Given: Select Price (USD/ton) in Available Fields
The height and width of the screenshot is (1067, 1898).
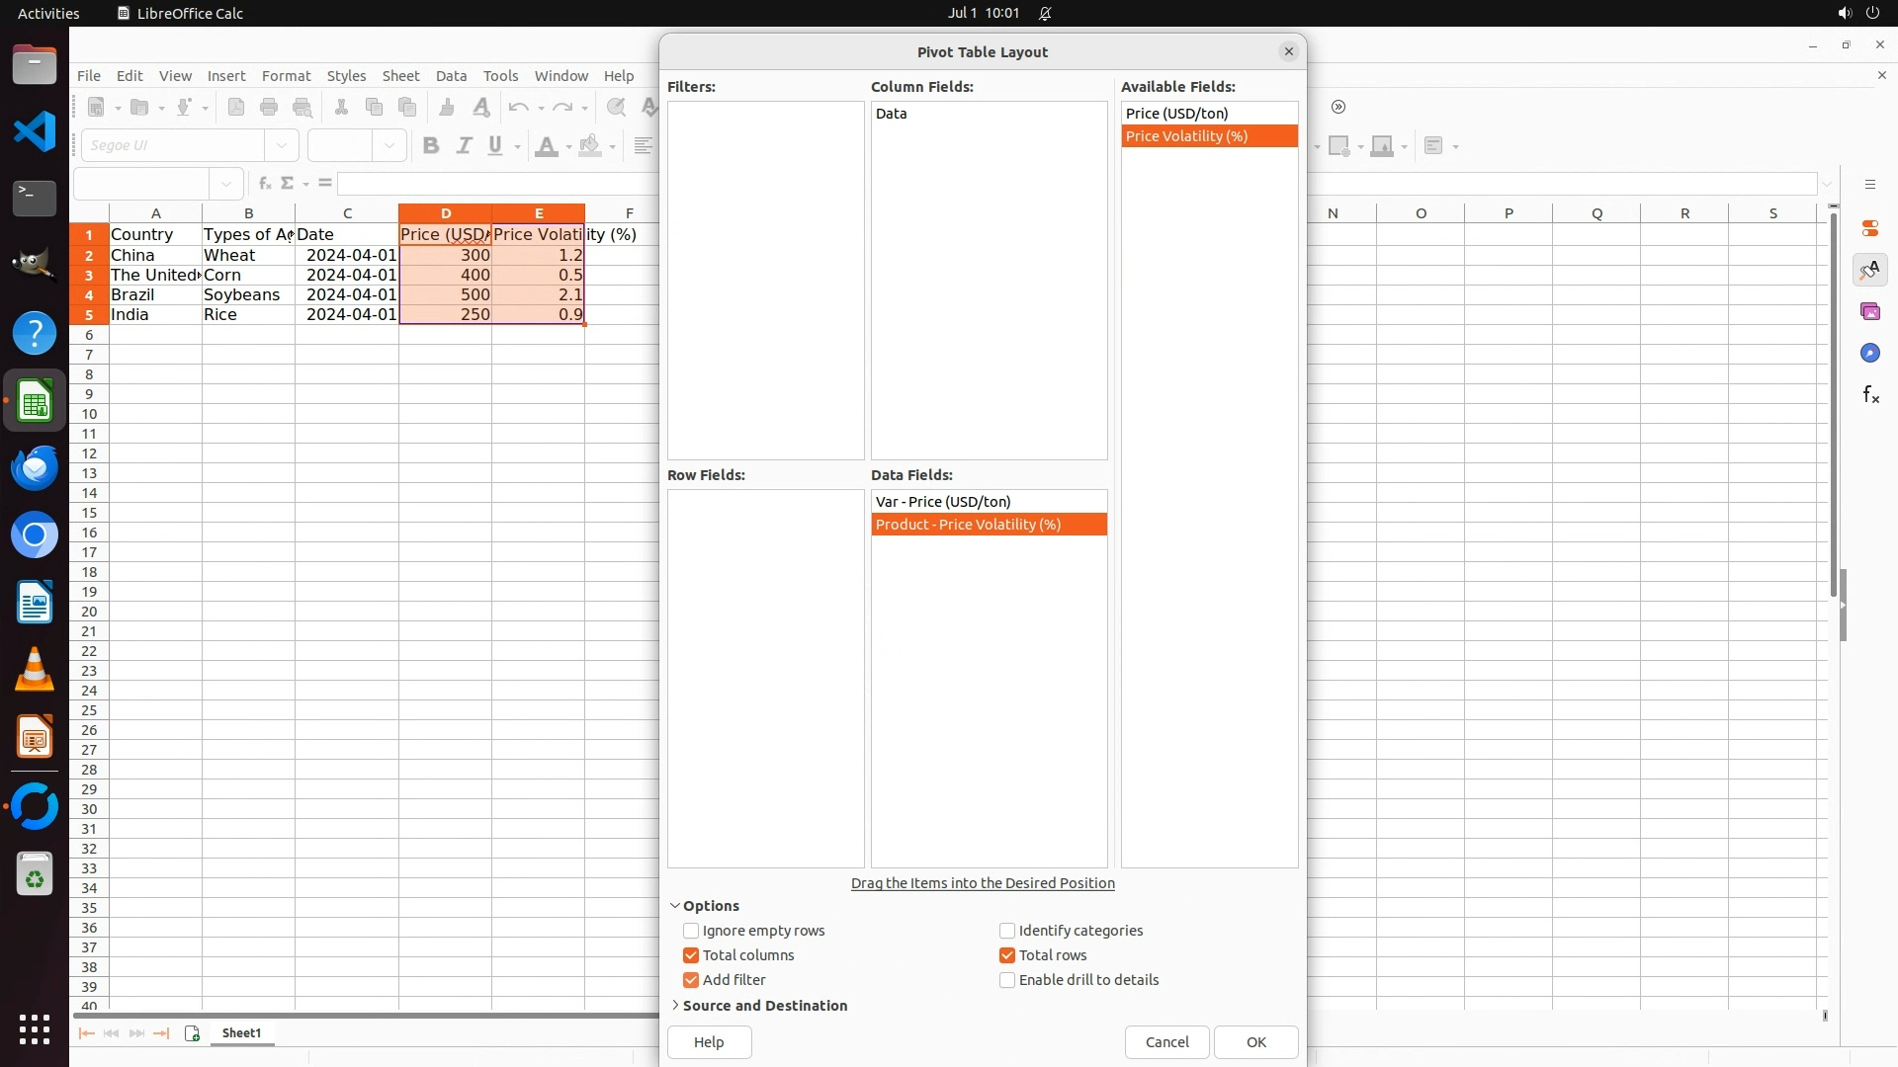Looking at the screenshot, I should (x=1176, y=114).
